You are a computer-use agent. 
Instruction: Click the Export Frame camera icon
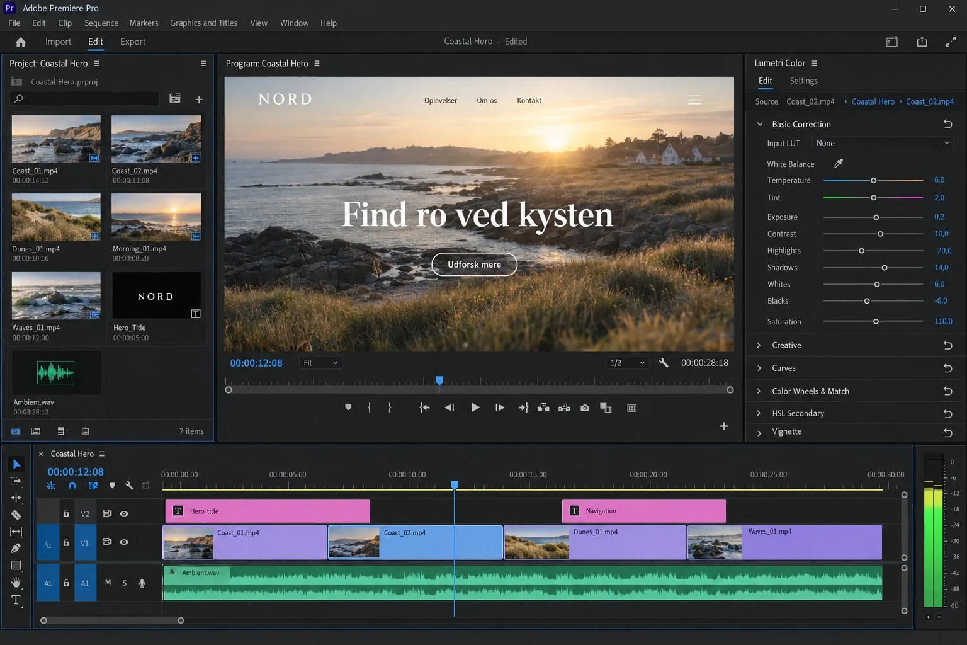point(585,408)
